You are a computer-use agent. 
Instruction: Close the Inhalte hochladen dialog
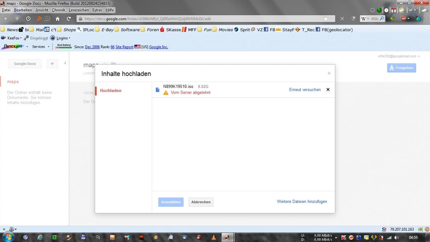(329, 73)
